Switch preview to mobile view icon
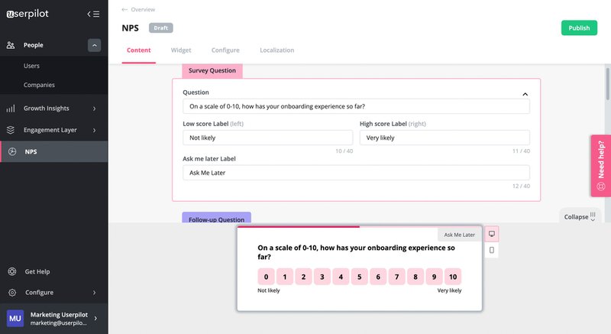This screenshot has width=611, height=334. (492, 250)
